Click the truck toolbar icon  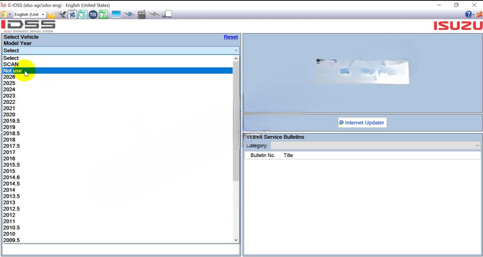click(167, 14)
